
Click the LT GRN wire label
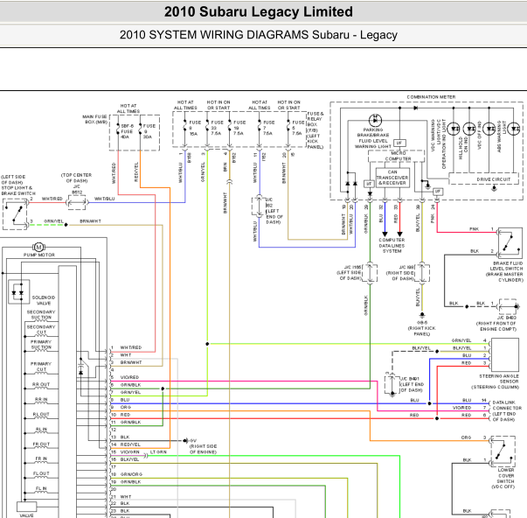158,452
